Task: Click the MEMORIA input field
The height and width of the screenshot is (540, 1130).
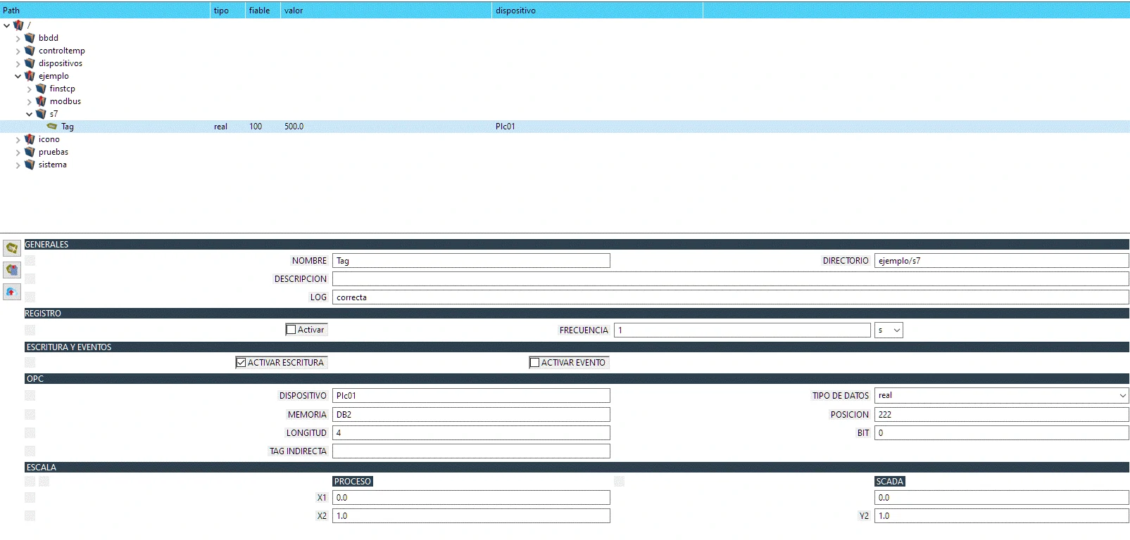Action: (470, 415)
